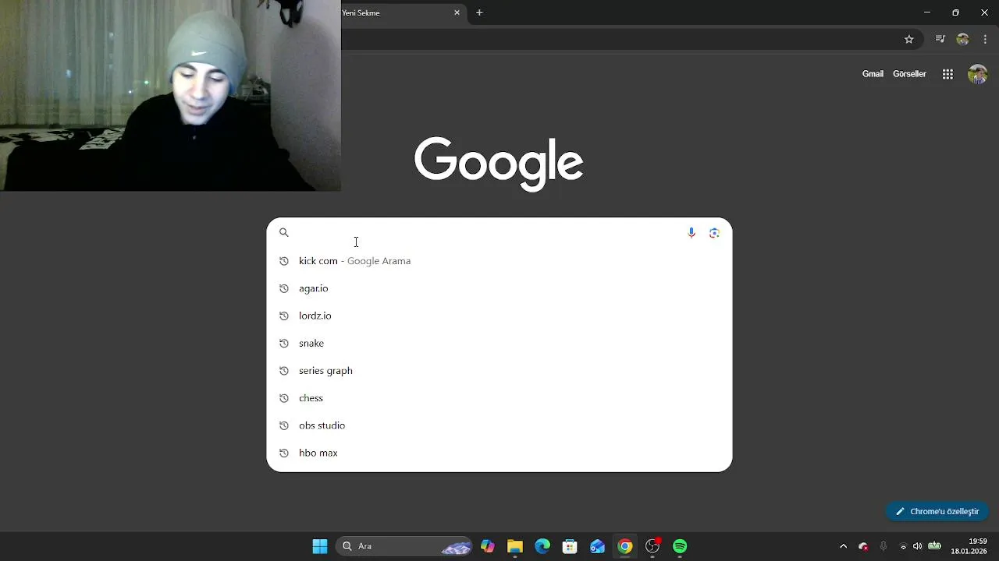Open the Google apps grid
The image size is (999, 561).
click(x=947, y=74)
